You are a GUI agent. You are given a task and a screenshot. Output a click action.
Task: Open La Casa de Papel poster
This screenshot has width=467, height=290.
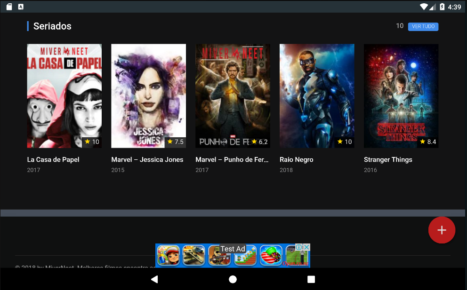64,96
